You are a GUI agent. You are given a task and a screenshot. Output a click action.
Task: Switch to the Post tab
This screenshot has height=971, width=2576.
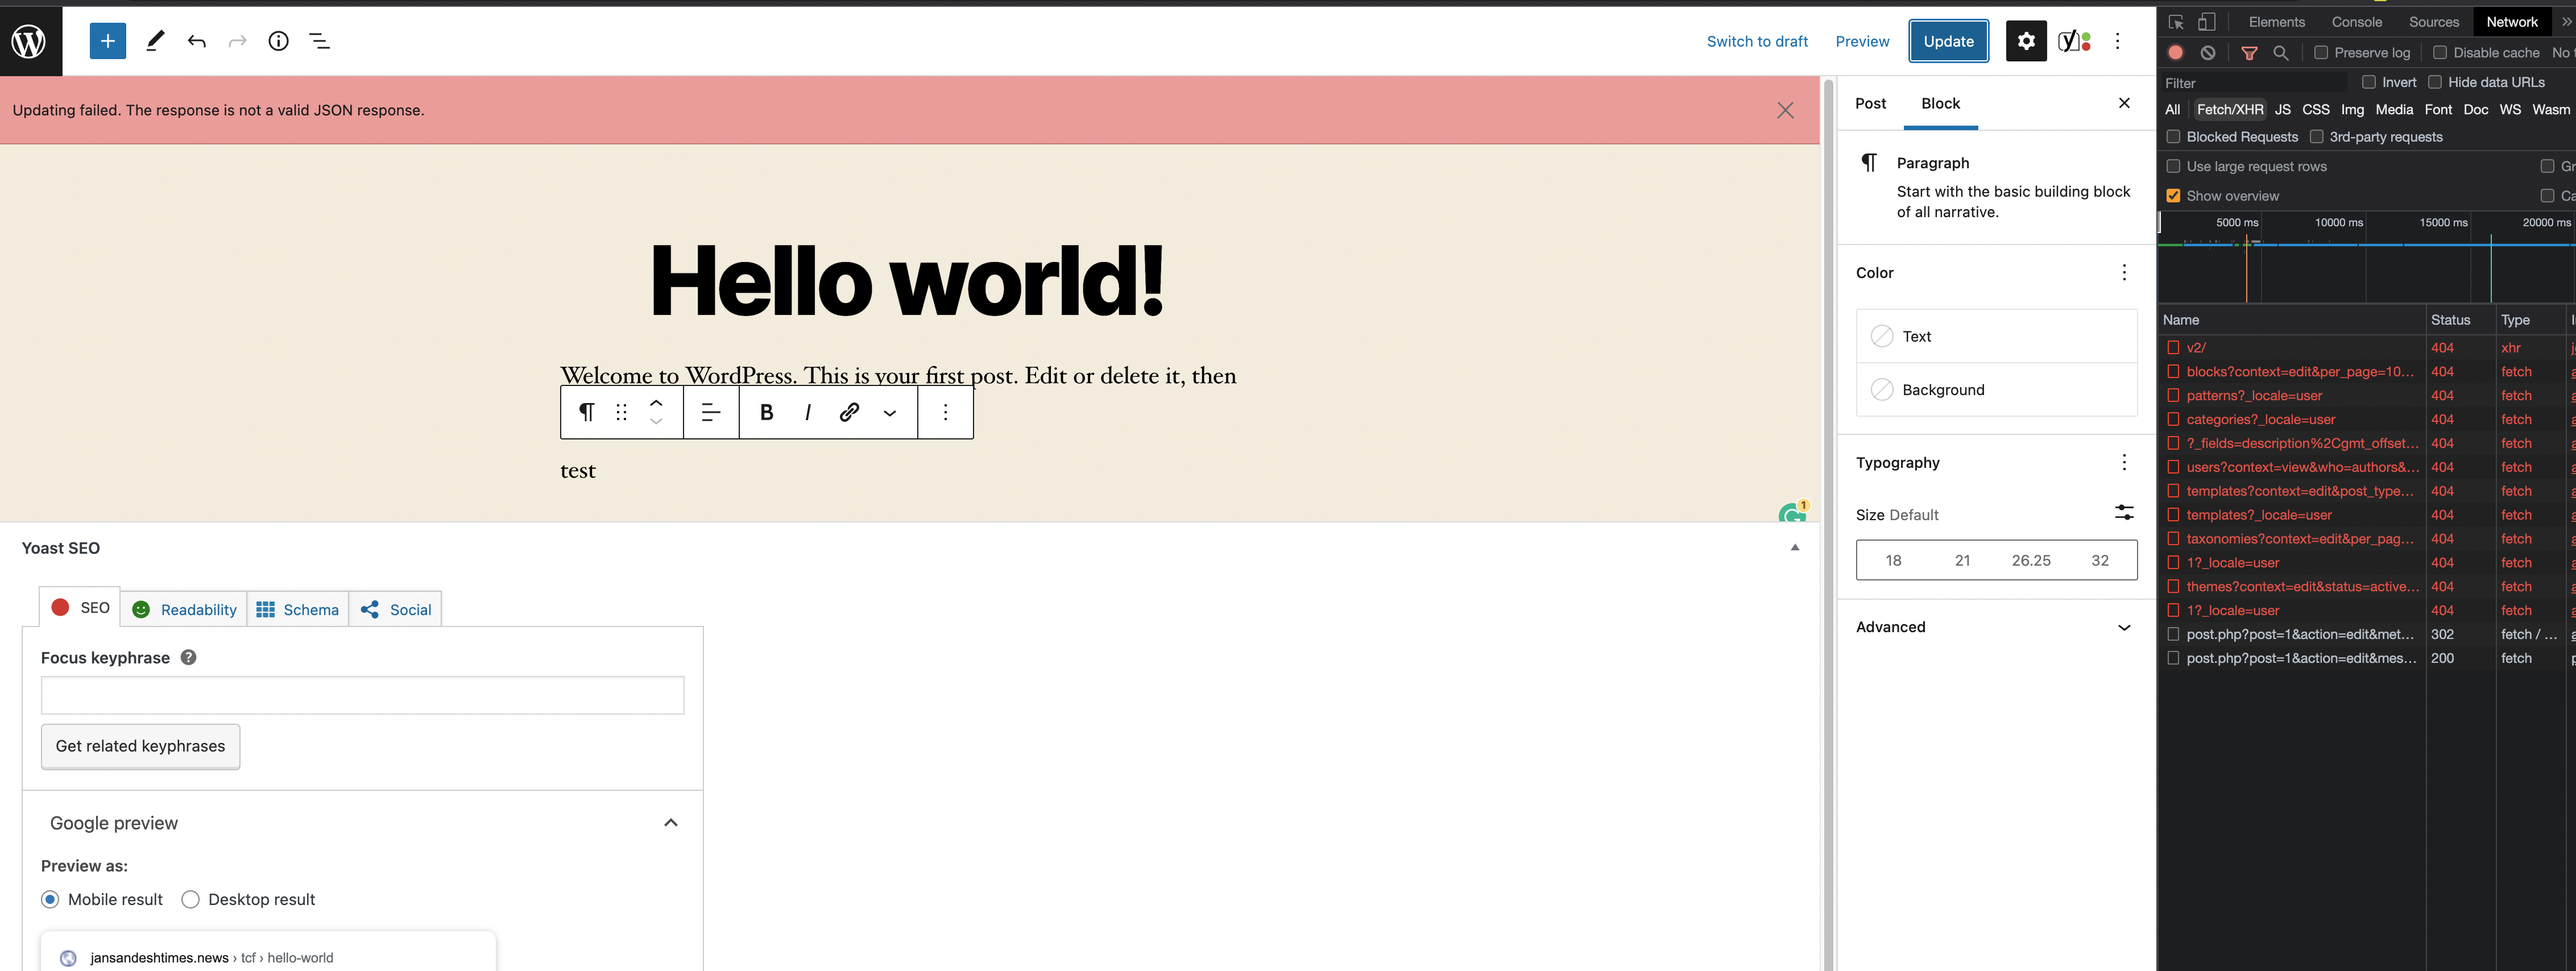pyautogui.click(x=1870, y=103)
